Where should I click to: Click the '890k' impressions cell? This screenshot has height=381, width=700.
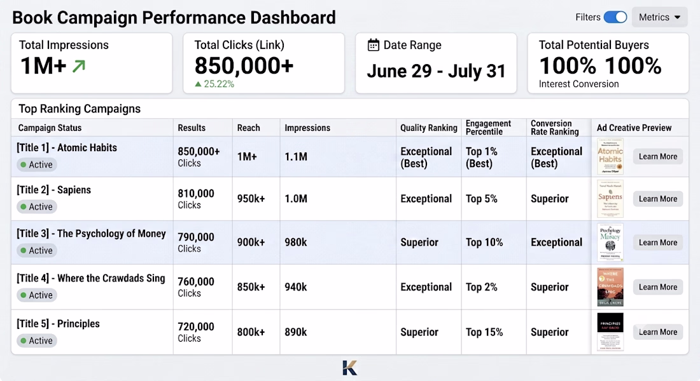[x=295, y=332]
